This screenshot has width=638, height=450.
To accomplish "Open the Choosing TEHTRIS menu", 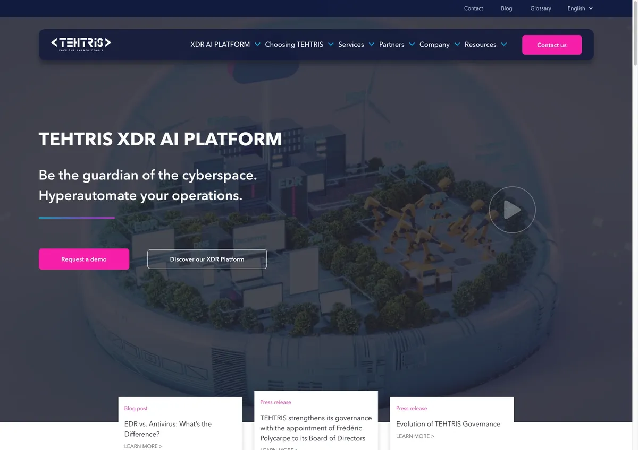I will tap(294, 45).
